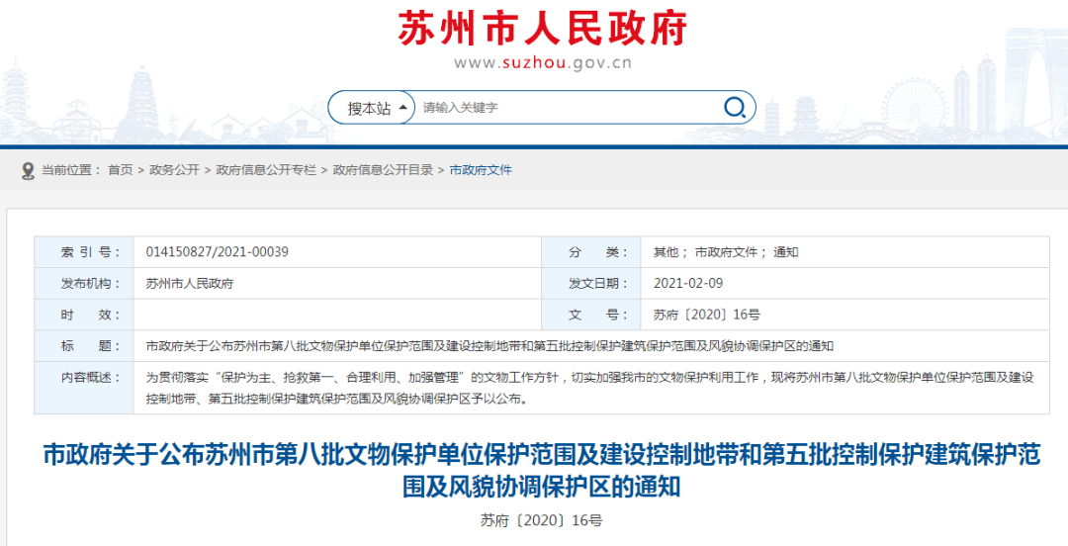Click the 请输入关键字 search input field

tap(567, 108)
